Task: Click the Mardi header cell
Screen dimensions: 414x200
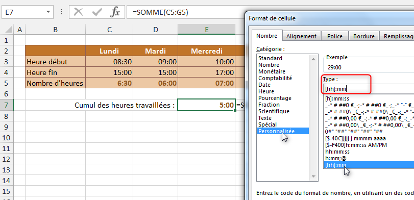Action: 156,51
